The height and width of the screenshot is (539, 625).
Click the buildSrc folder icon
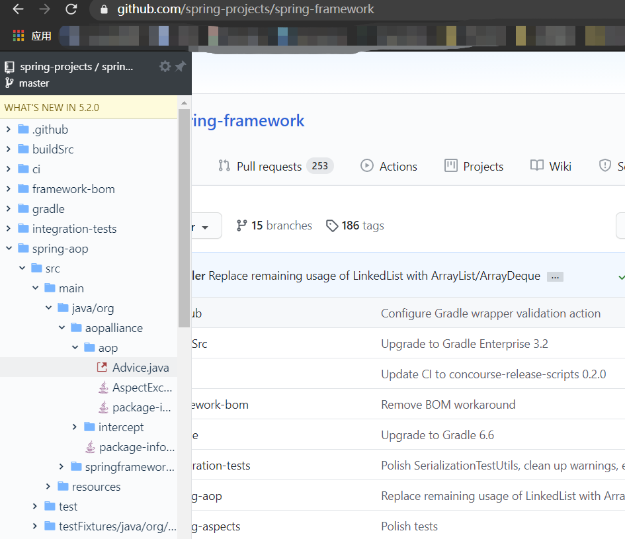(x=24, y=149)
